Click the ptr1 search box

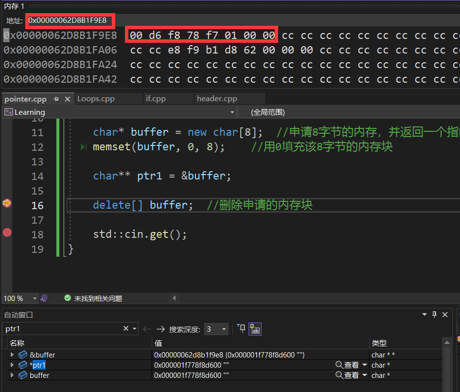click(63, 329)
